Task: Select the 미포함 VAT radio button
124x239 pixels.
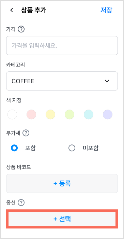Action: [x=72, y=148]
